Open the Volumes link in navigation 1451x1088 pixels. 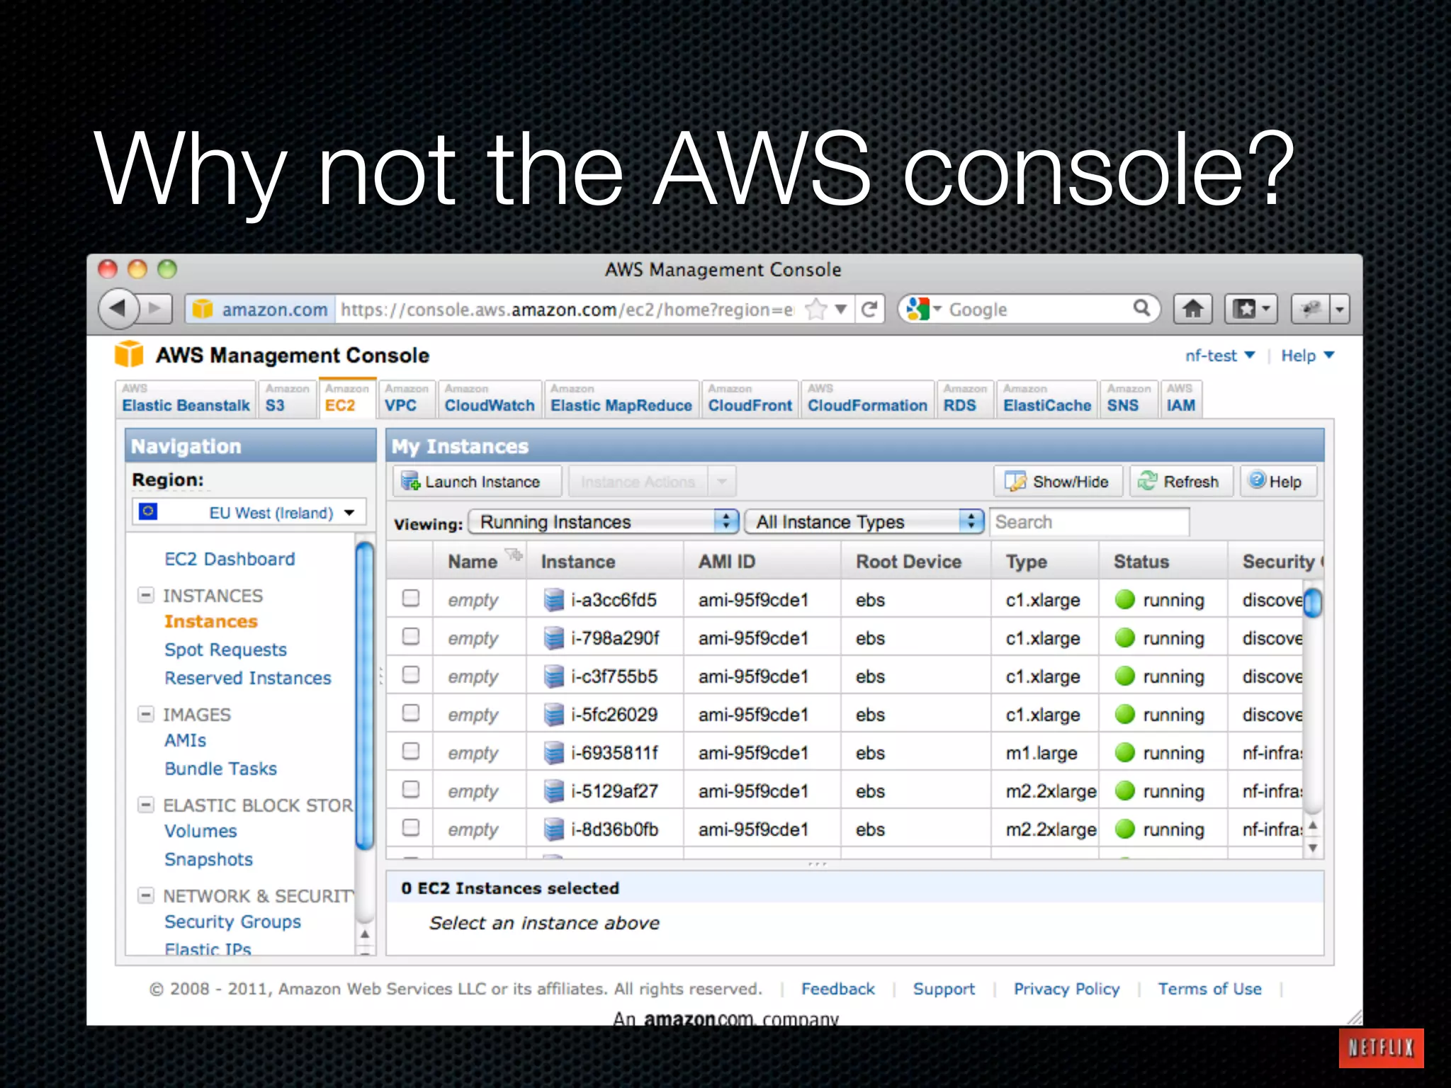point(201,831)
